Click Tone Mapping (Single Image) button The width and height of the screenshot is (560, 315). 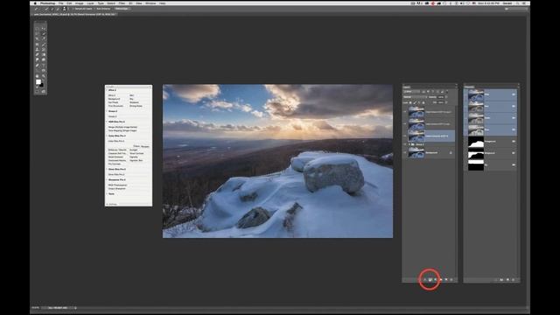click(122, 130)
